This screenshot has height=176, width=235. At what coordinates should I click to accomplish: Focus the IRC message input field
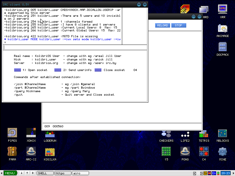[75, 48]
